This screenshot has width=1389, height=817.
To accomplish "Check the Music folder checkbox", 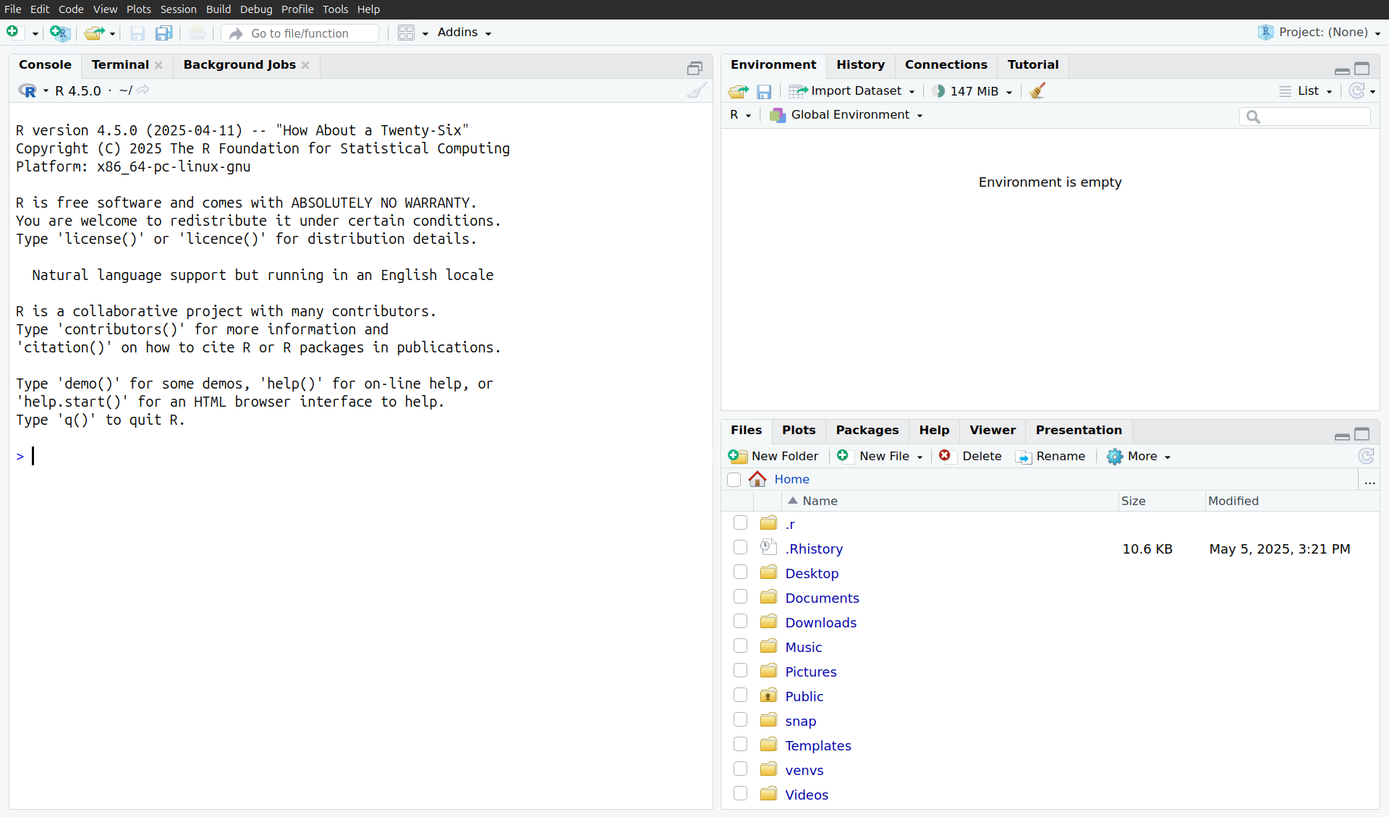I will (x=740, y=645).
